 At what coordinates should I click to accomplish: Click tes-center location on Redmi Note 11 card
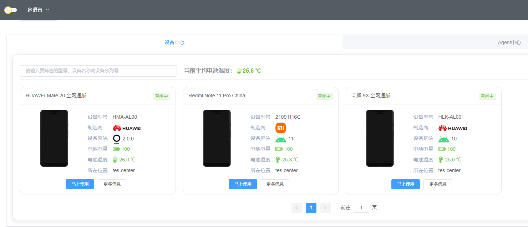[x=286, y=170]
